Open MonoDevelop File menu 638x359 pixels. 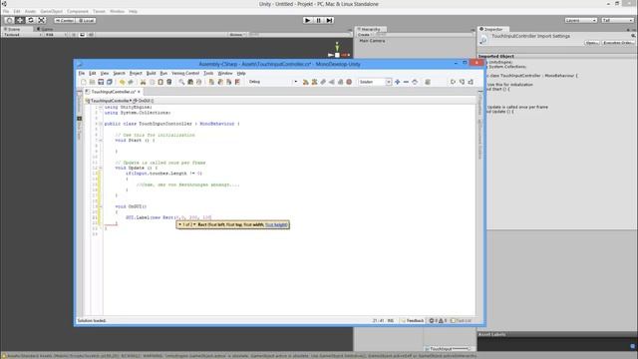(82, 73)
